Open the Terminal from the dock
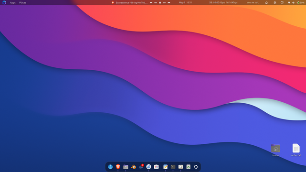The image size is (306, 172). pos(173,167)
